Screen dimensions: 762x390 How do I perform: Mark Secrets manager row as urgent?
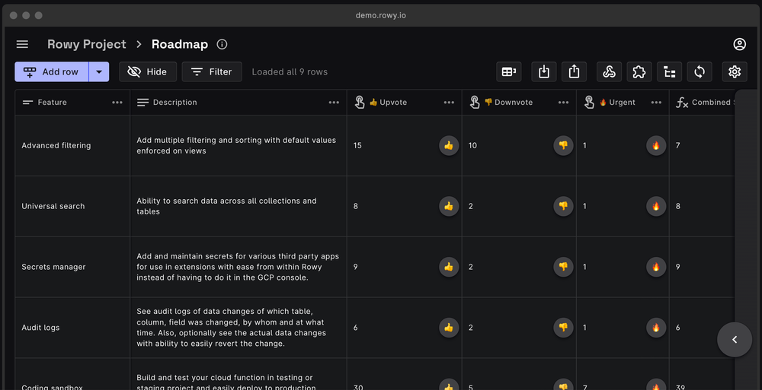click(x=655, y=267)
